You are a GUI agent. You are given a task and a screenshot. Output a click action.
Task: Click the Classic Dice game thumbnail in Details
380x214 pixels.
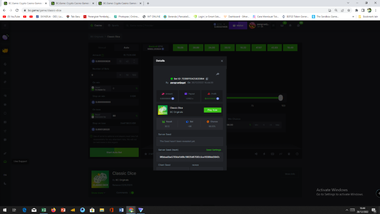click(x=163, y=110)
